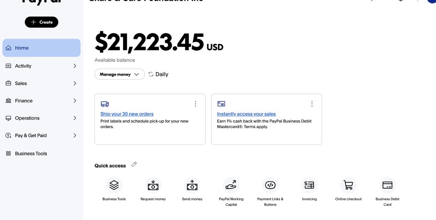Viewport: 436px width, 220px height.
Task: Select Activity in the sidebar
Action: tap(42, 66)
